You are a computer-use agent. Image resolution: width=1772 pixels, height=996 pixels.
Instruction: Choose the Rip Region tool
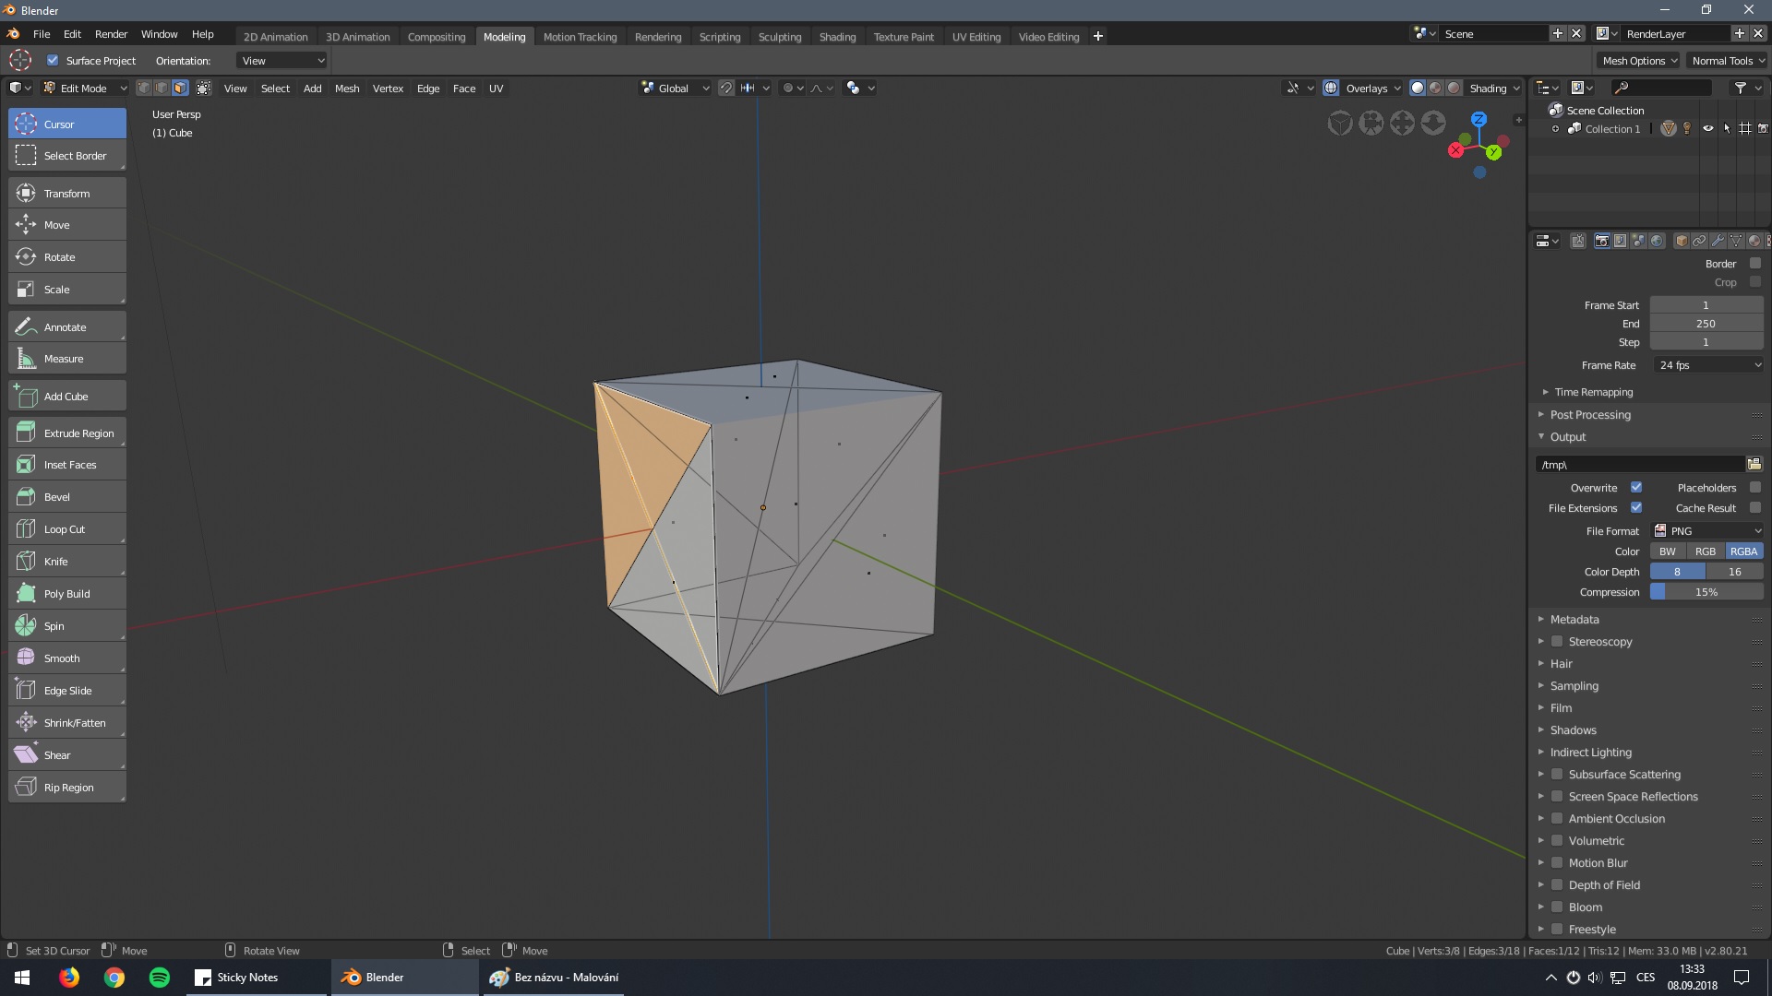coord(67,788)
